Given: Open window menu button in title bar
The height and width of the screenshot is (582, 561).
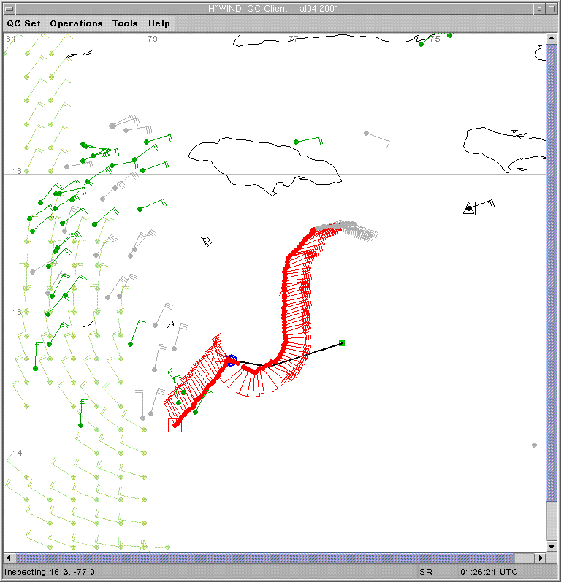Looking at the screenshot, I should point(9,9).
